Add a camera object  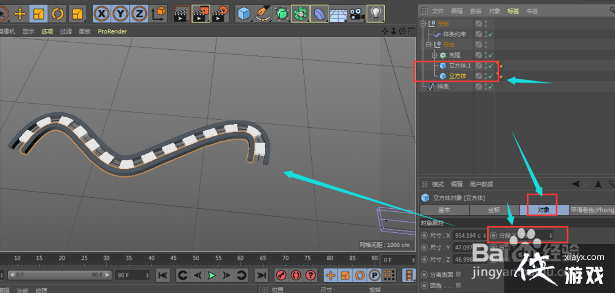(356, 15)
